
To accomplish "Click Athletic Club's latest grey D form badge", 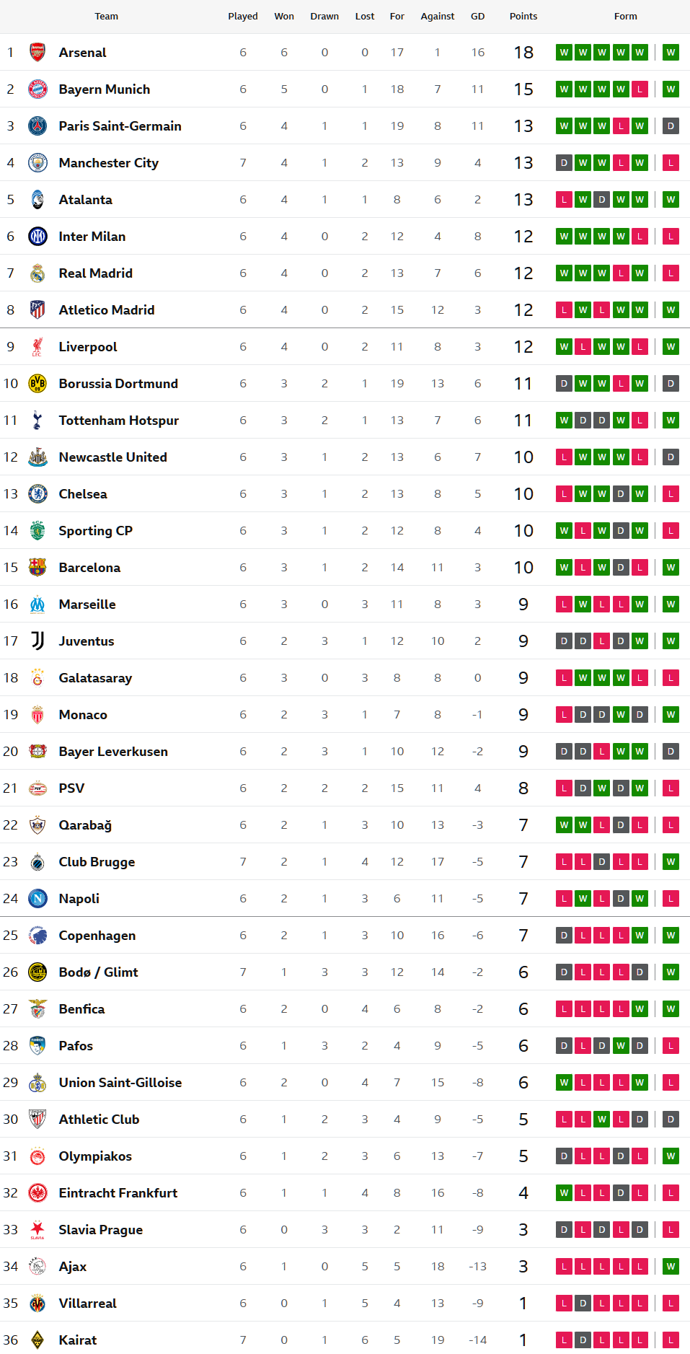I will pyautogui.click(x=671, y=1119).
